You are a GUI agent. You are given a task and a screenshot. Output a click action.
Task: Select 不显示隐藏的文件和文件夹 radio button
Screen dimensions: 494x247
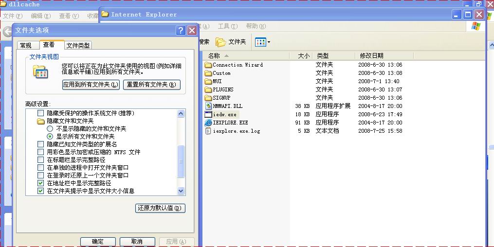point(50,129)
